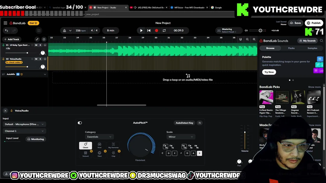Open options menu for Voice/Audio track
The image size is (326, 183).
pos(32,59)
